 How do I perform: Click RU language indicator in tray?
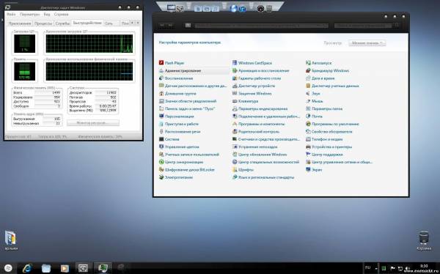(367, 268)
